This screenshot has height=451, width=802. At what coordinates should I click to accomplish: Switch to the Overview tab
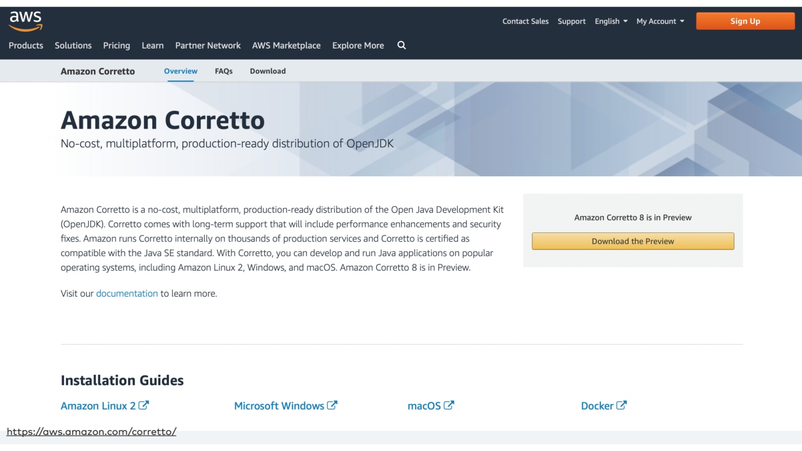point(180,71)
